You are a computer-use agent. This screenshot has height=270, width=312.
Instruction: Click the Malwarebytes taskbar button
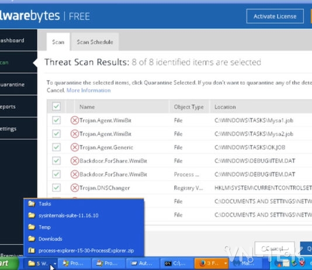247,264
